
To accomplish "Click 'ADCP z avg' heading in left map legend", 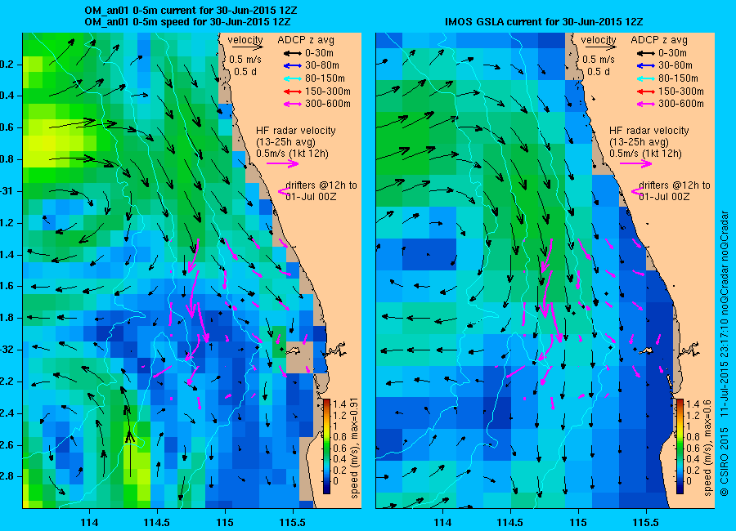I will (x=306, y=40).
